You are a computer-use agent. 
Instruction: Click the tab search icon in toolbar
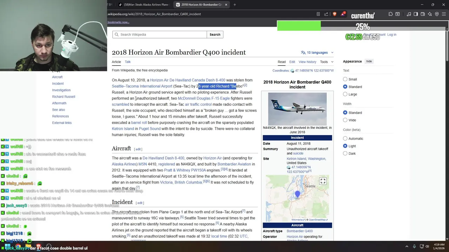click(397, 14)
